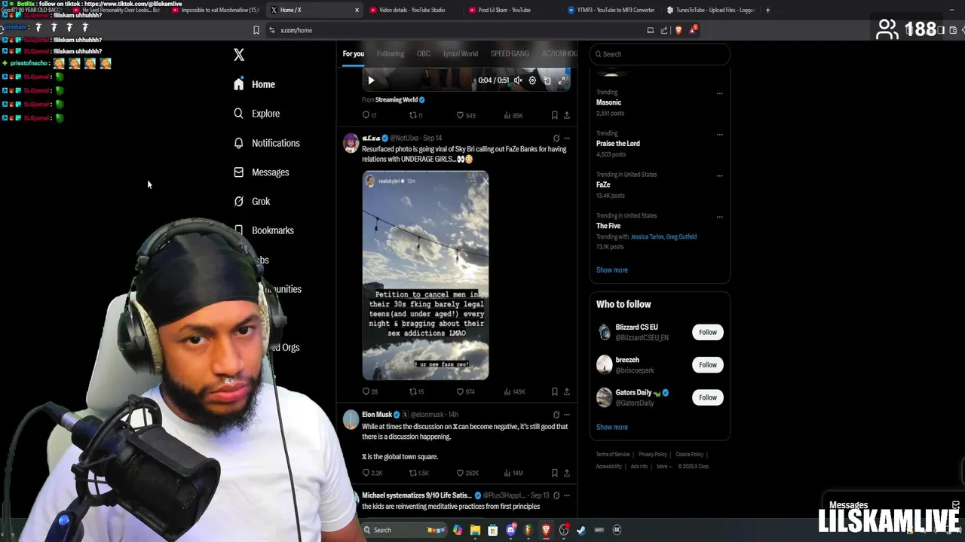Open Messages in the sidebar
Image resolution: width=965 pixels, height=542 pixels.
pyautogui.click(x=261, y=172)
